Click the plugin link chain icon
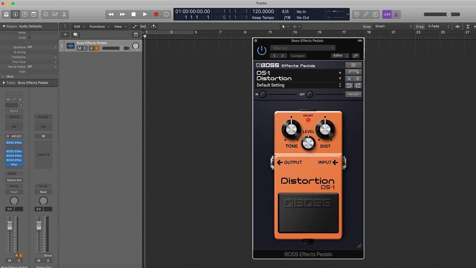Image resolution: width=476 pixels, height=268 pixels. point(355,56)
